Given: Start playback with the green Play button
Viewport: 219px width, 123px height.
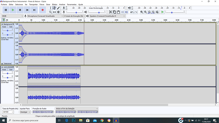Looking at the screenshot, I should pos(13,10).
